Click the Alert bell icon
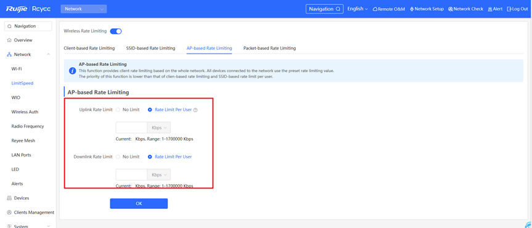532x228 pixels. 490,9
